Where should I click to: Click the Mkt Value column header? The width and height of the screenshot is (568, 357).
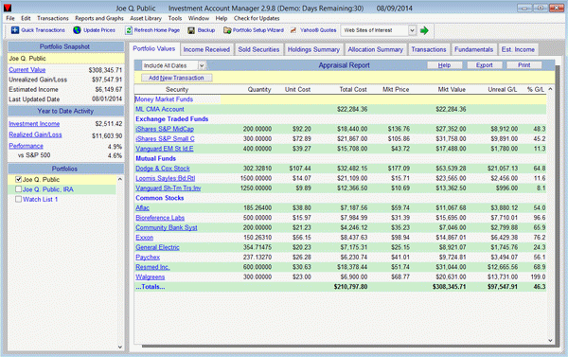click(452, 90)
